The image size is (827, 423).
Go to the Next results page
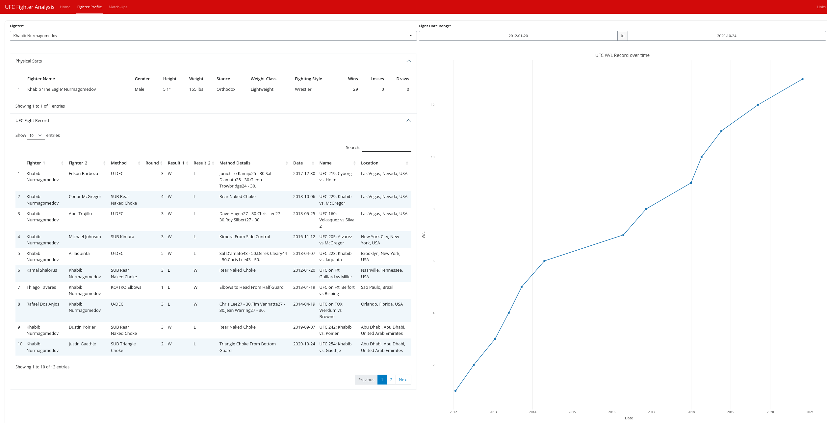click(403, 380)
